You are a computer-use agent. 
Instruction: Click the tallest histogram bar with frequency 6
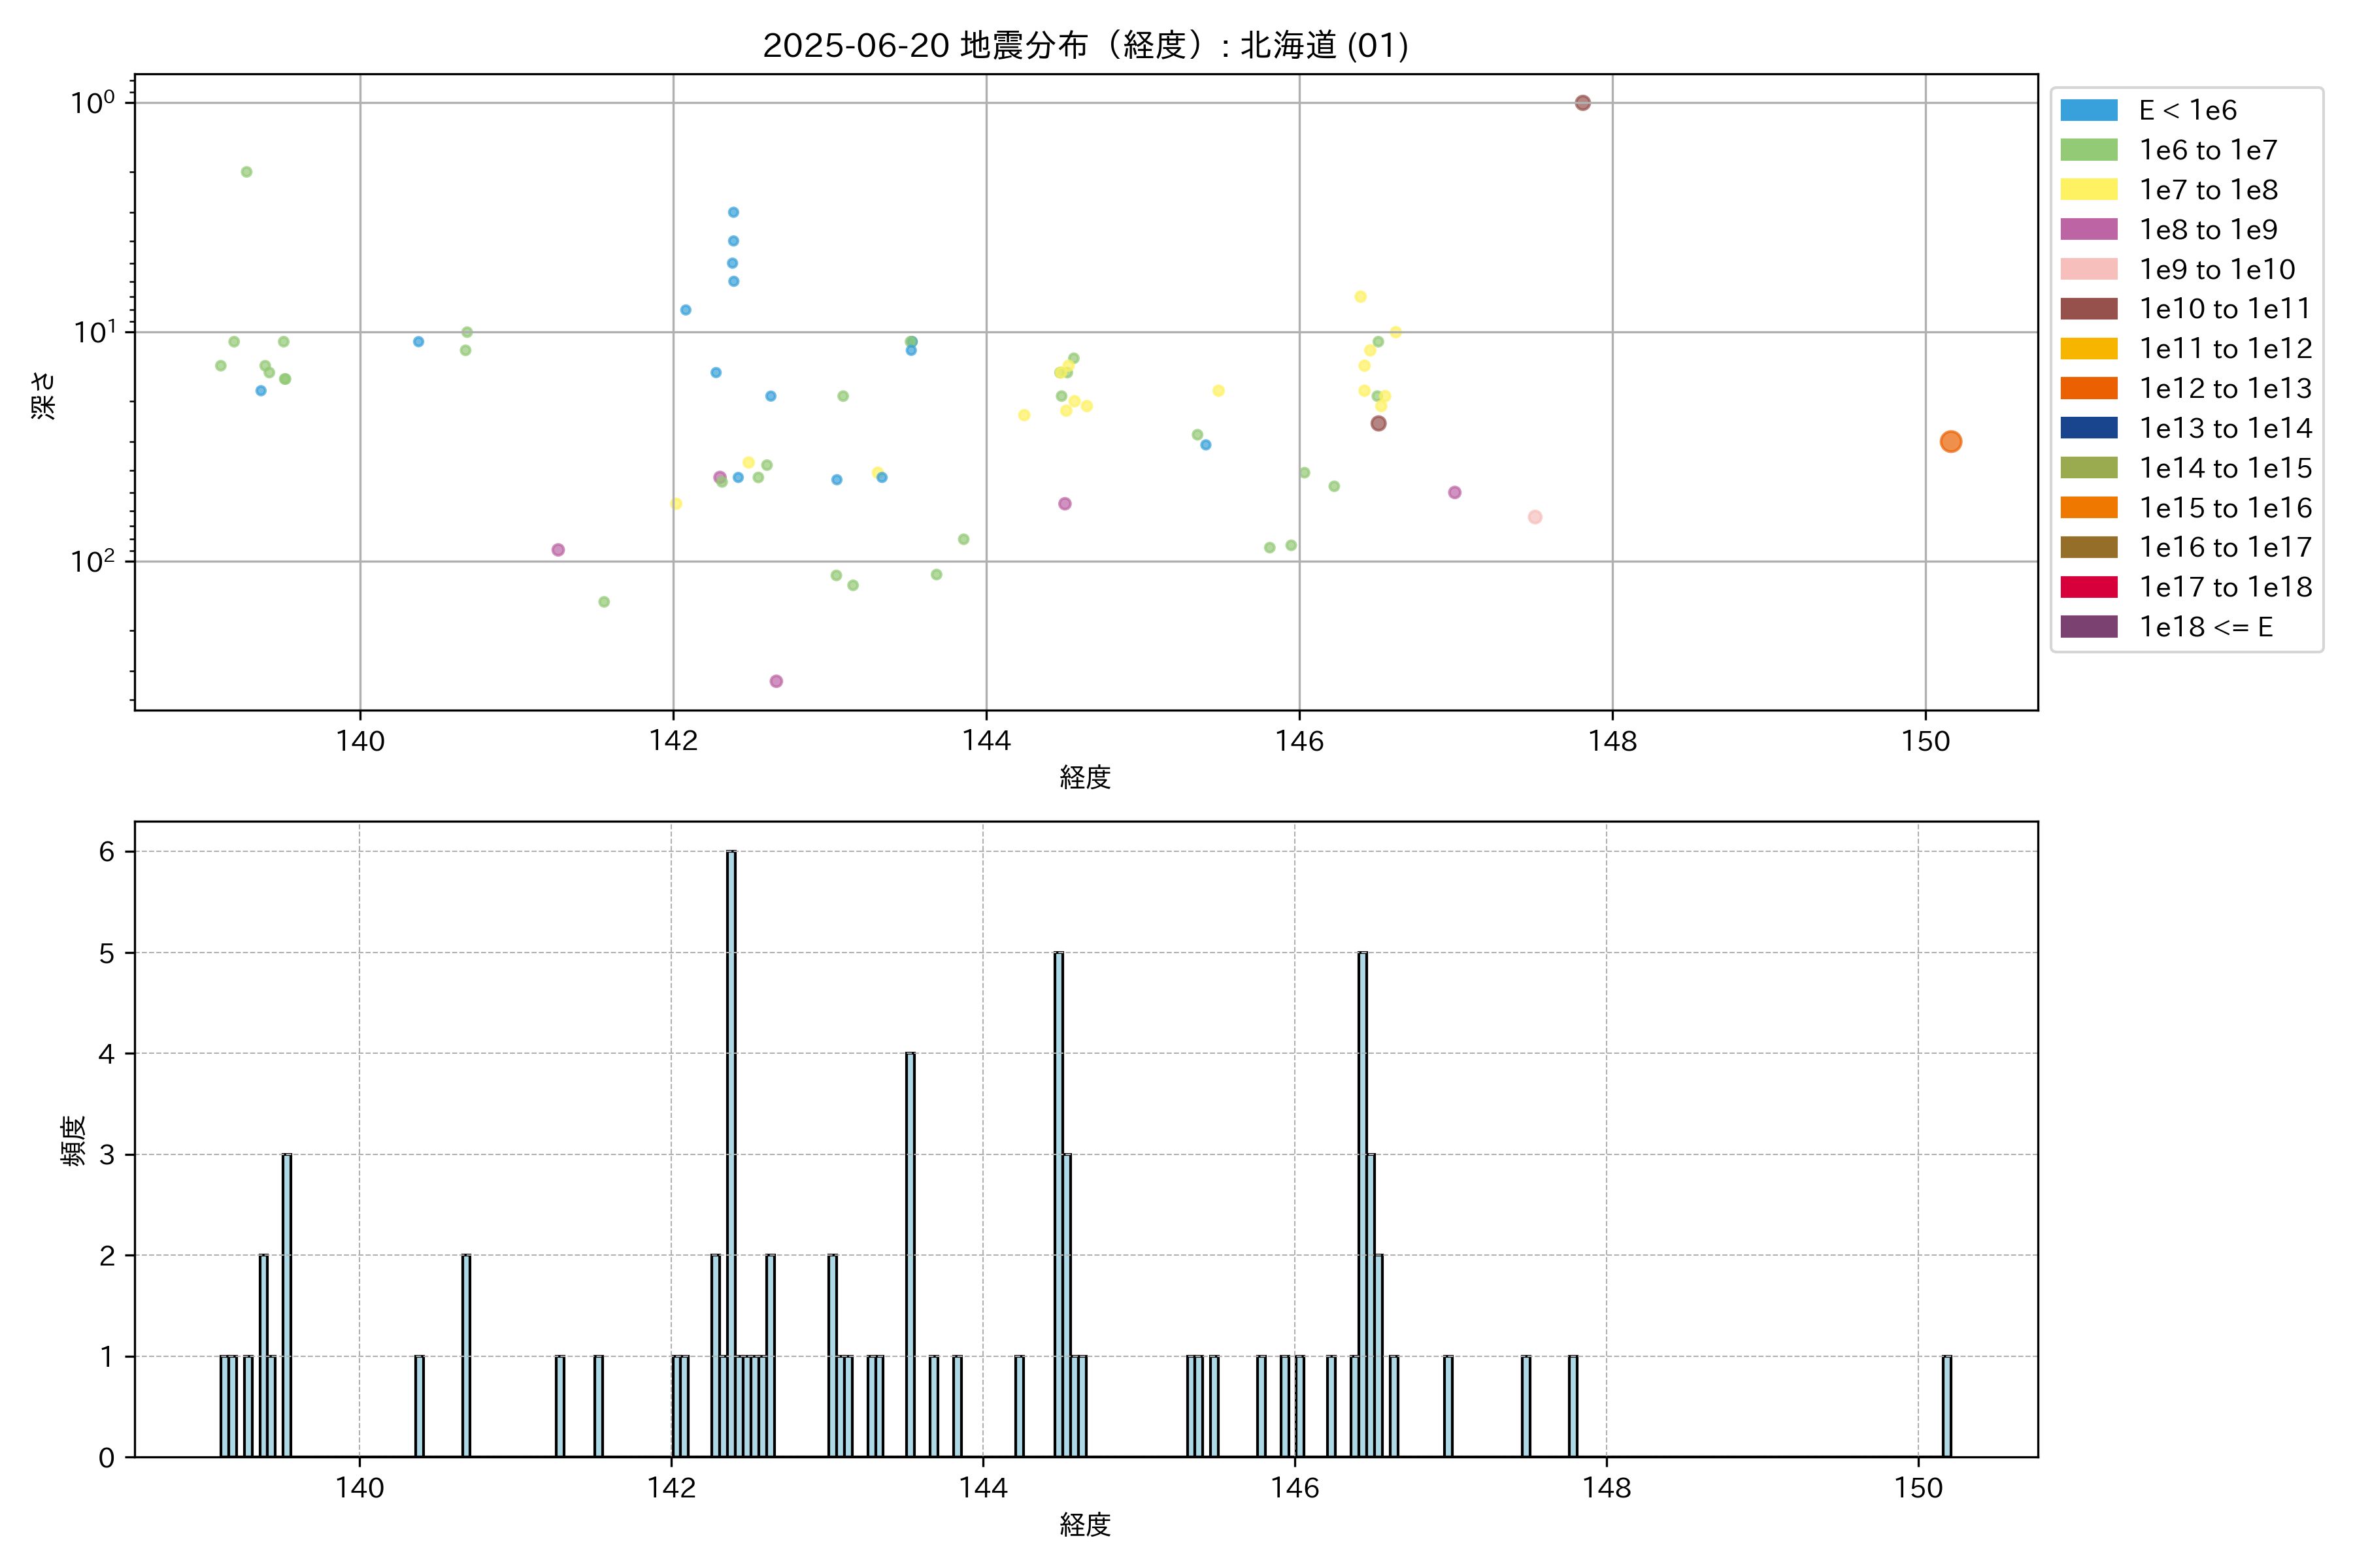tap(731, 1150)
